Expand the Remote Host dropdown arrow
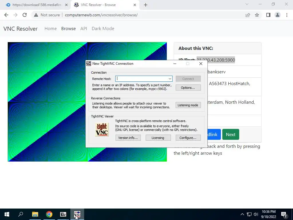The height and width of the screenshot is (220, 293). [x=170, y=79]
